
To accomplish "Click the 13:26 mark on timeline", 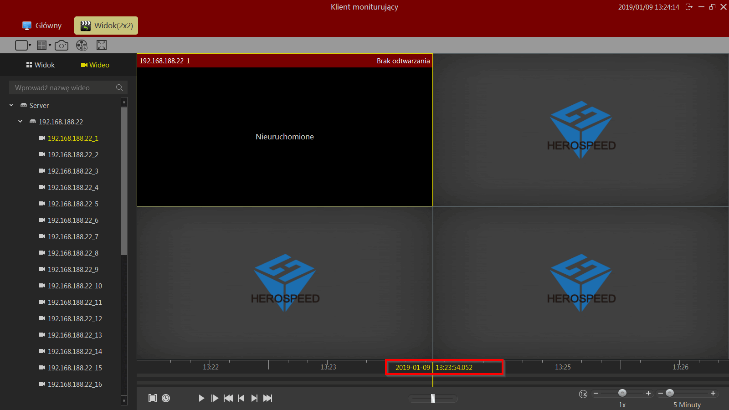I will click(680, 367).
